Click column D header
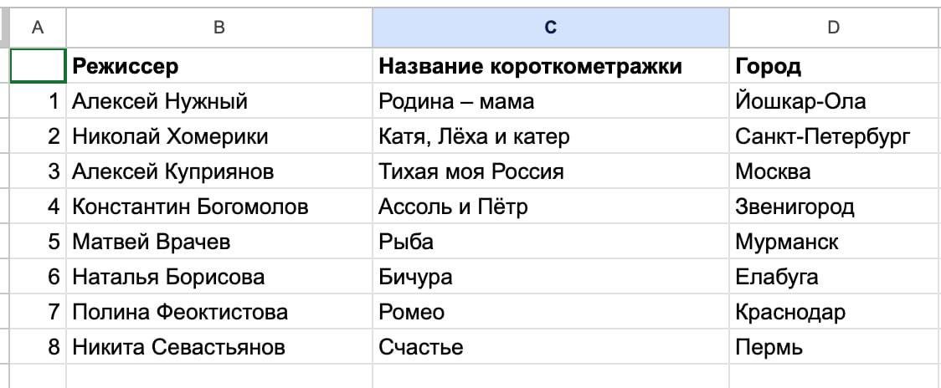The width and height of the screenshot is (941, 388). 834,28
